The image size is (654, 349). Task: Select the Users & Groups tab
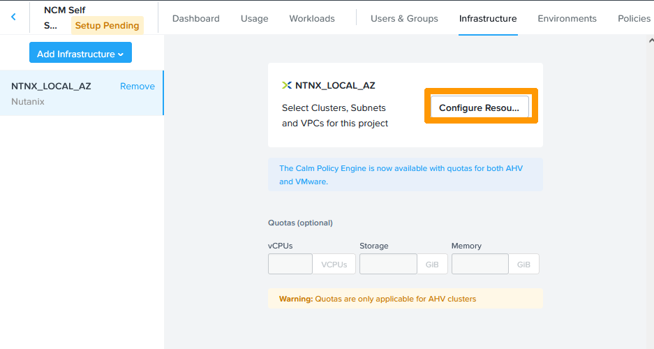404,19
